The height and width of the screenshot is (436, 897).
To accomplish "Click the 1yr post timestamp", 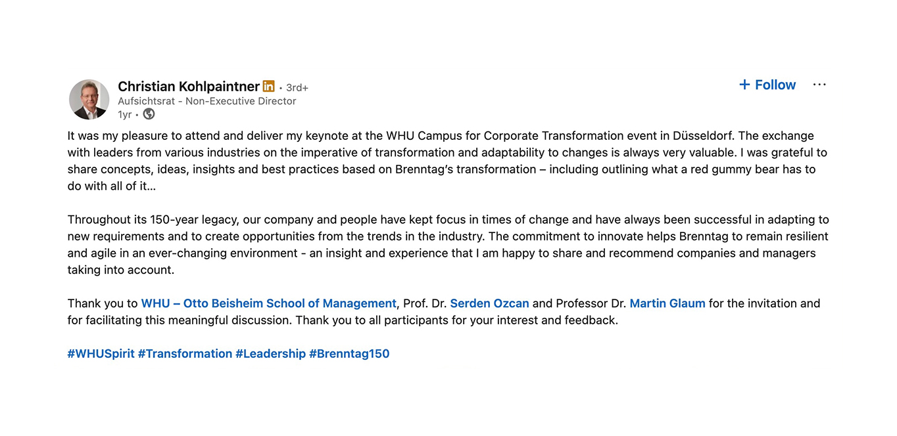I will 124,115.
